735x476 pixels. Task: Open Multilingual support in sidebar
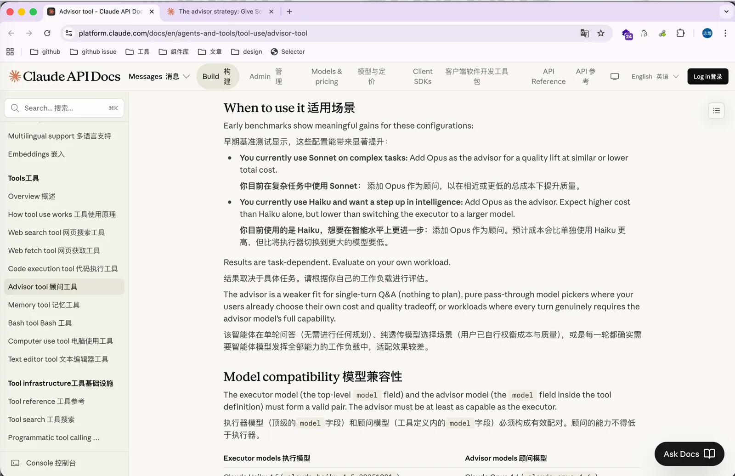[60, 136]
